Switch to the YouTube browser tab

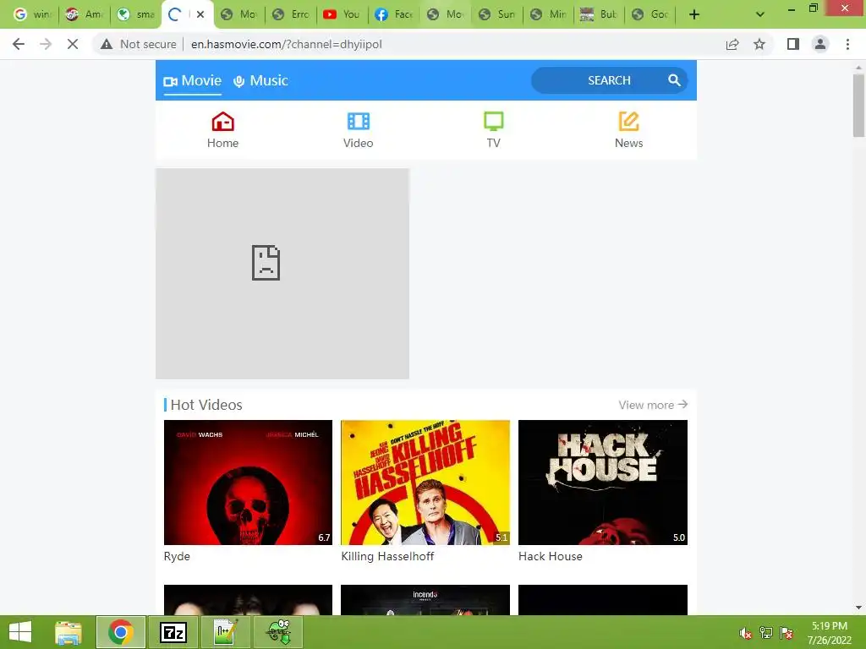pos(342,14)
